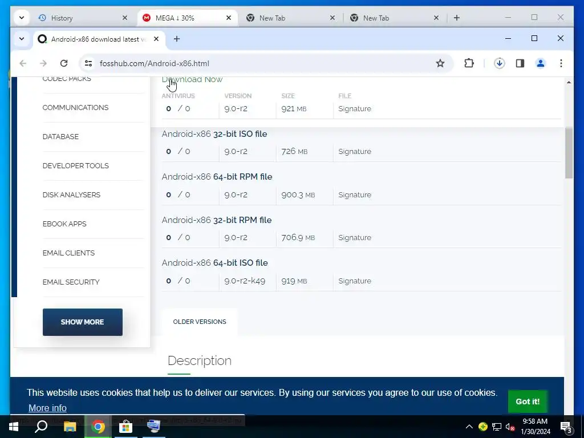This screenshot has width=584, height=438.
Task: Click Chrome icon in taskbar
Action: point(98,427)
